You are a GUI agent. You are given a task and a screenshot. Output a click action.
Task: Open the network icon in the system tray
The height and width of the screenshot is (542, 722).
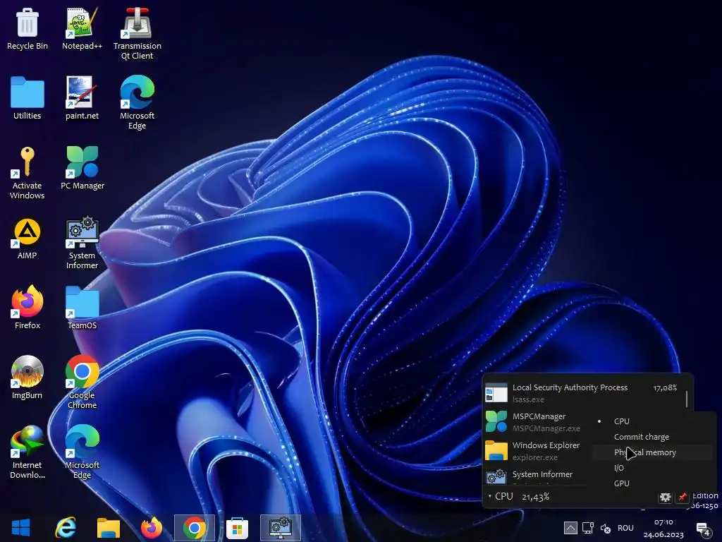[588, 528]
